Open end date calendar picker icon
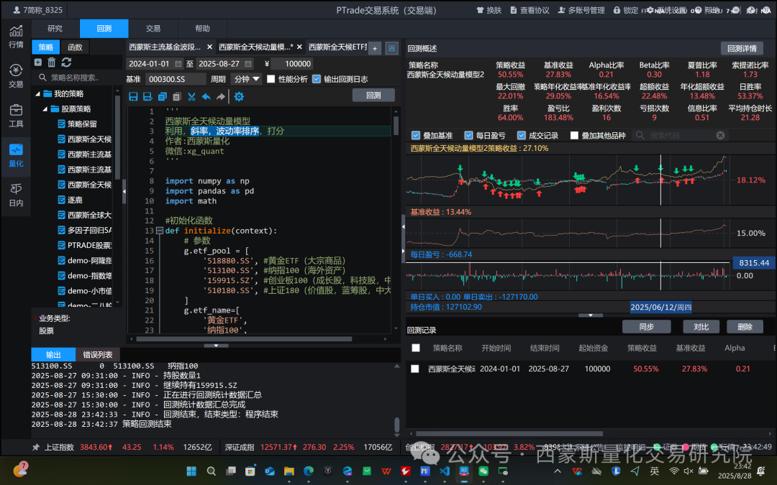777x485 pixels. tap(248, 64)
